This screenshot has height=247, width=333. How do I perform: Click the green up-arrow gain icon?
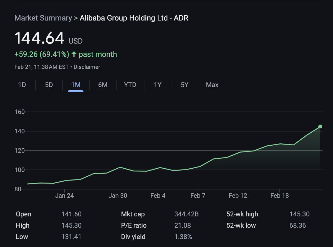pyautogui.click(x=74, y=54)
